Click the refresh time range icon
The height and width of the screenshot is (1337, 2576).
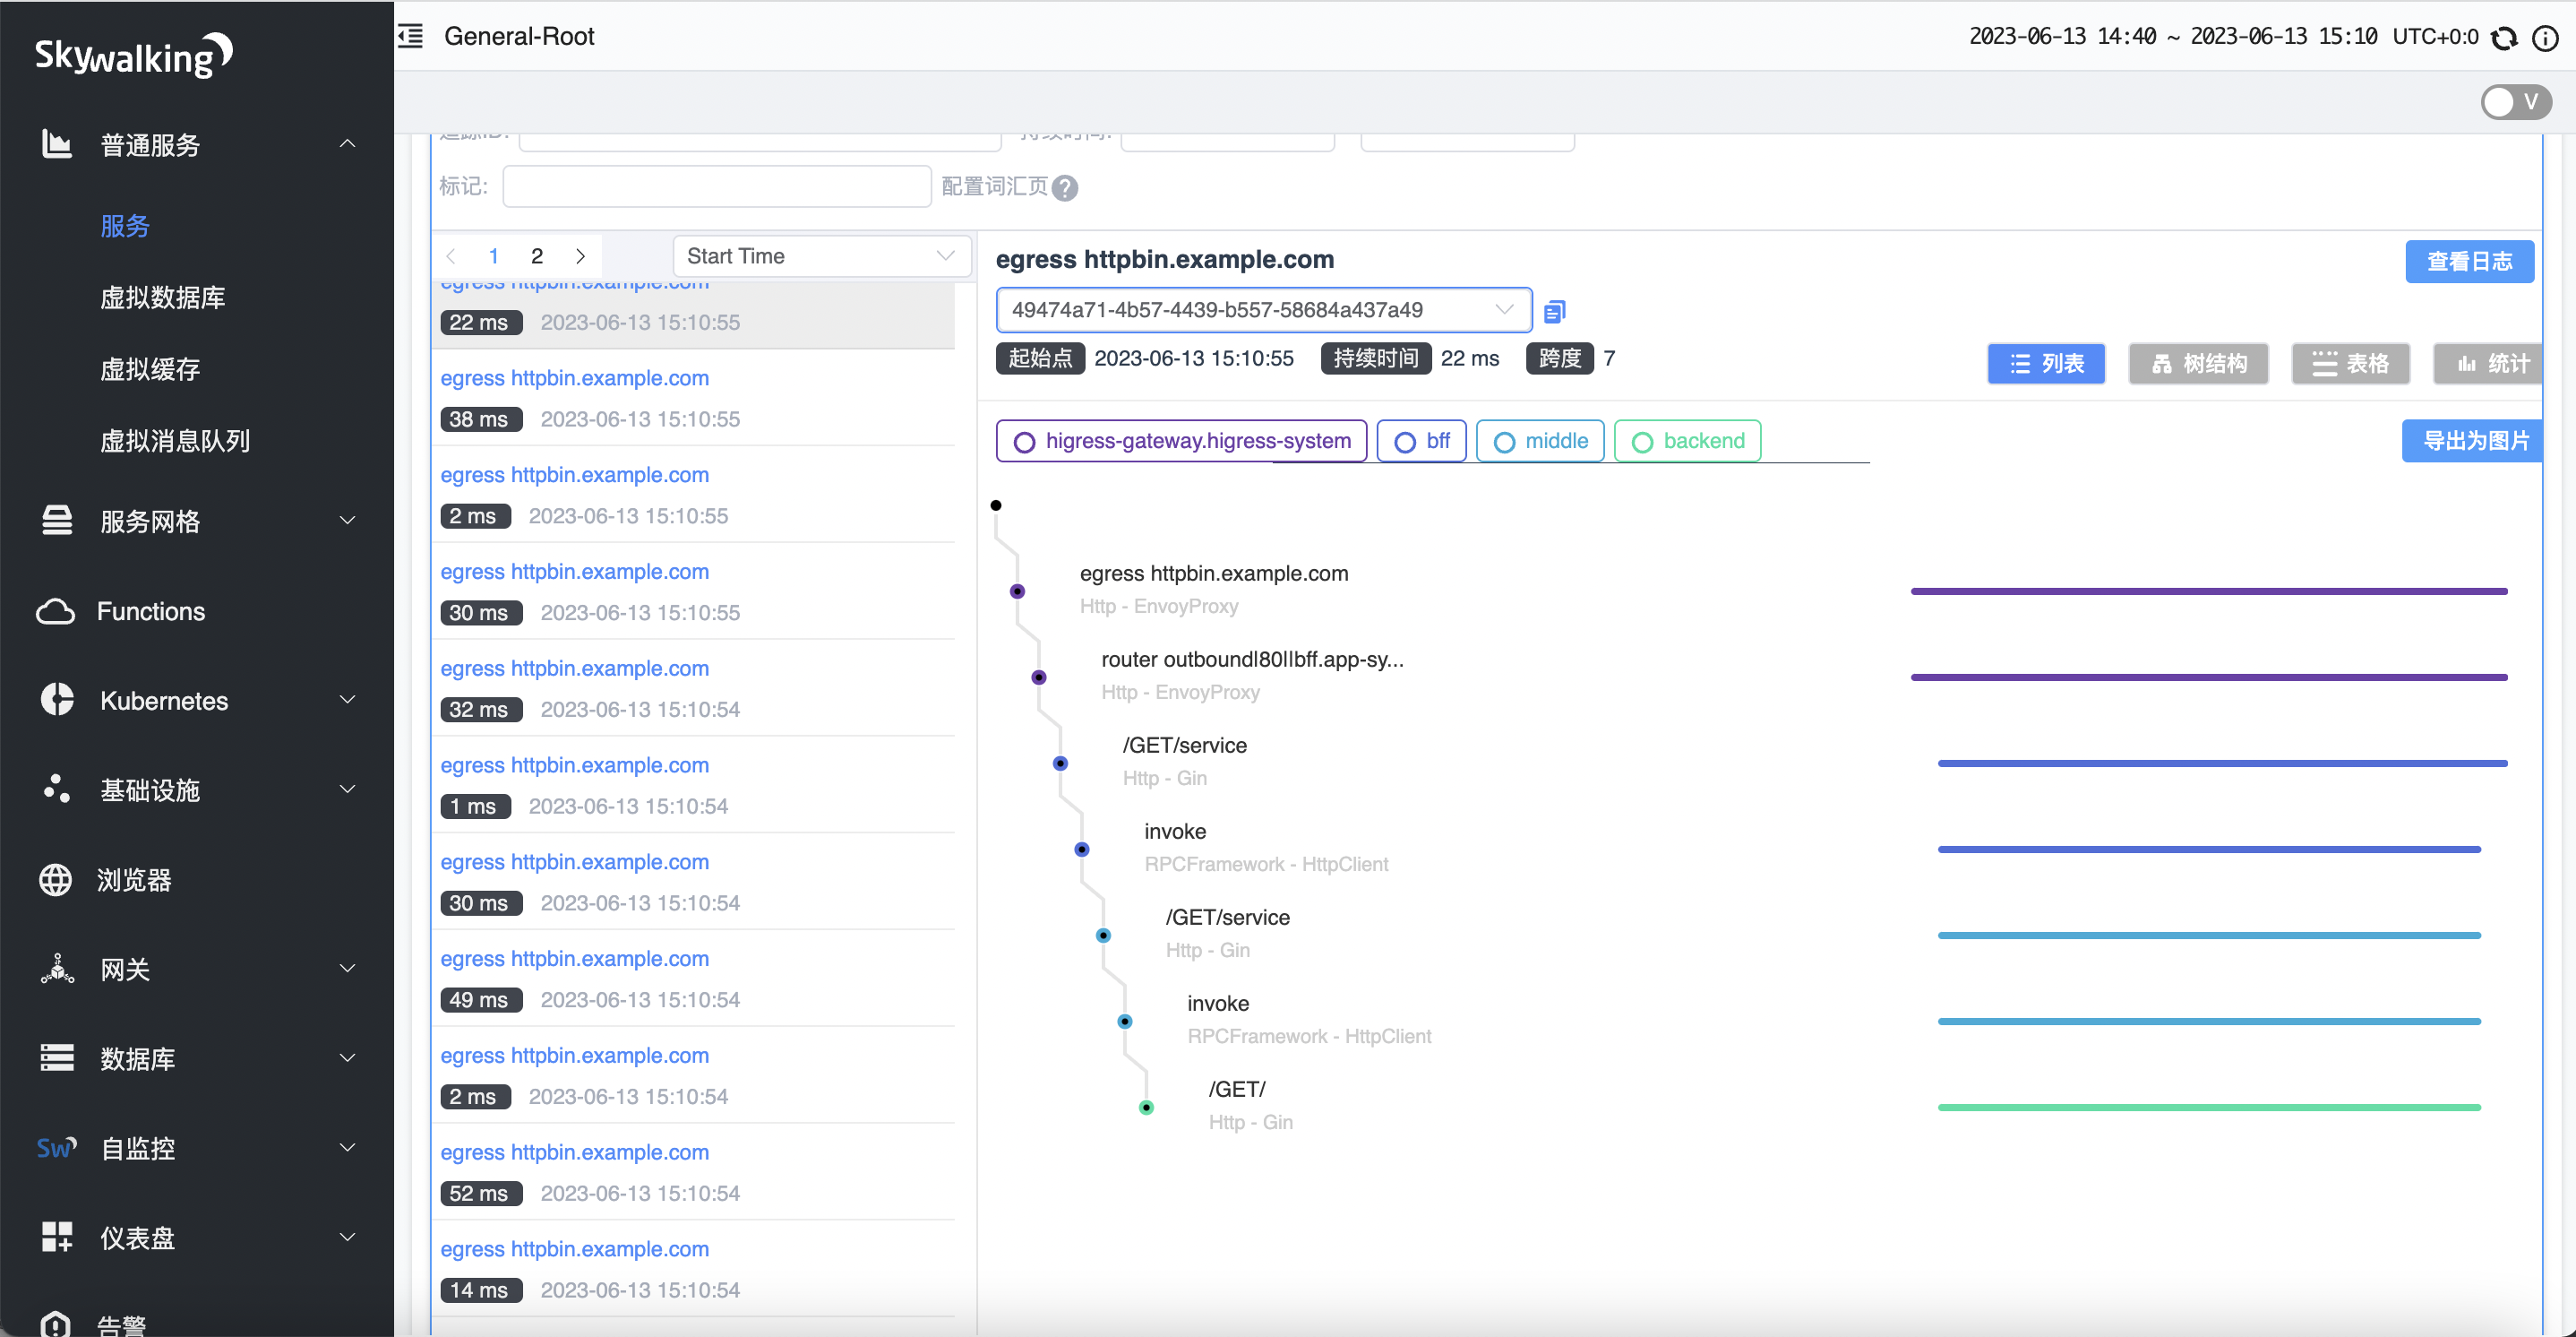pyautogui.click(x=2504, y=38)
